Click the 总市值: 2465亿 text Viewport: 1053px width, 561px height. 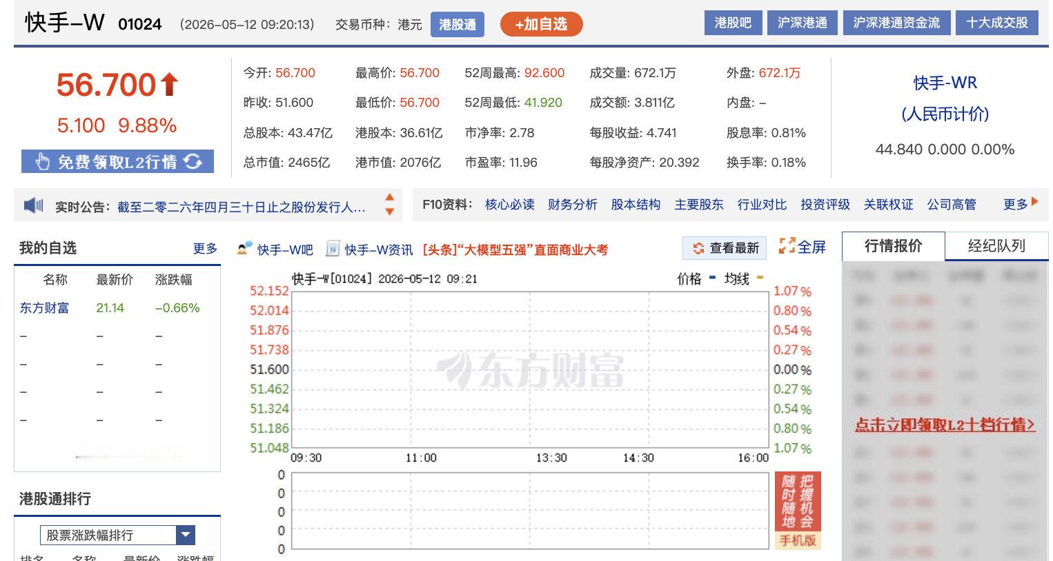click(286, 163)
